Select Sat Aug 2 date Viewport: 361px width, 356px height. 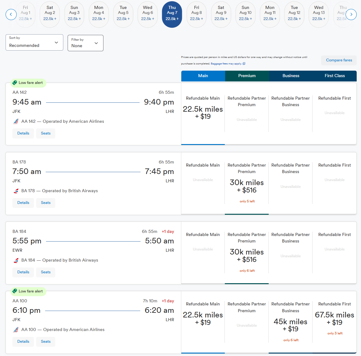(50, 14)
